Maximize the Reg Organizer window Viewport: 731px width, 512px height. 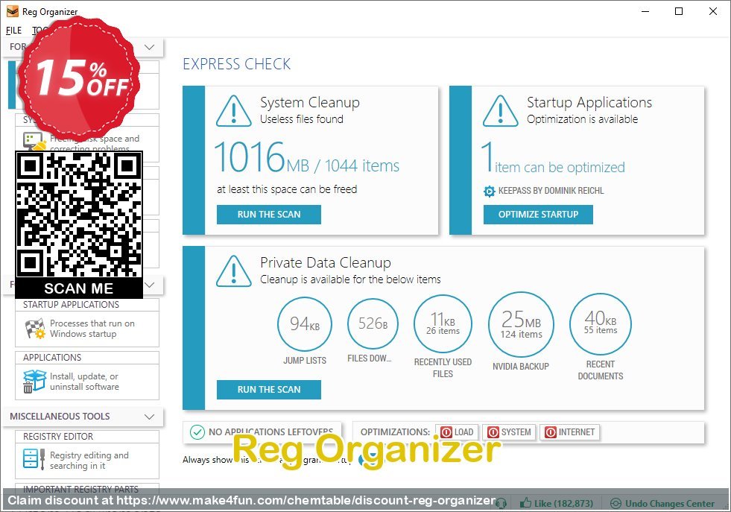[679, 12]
